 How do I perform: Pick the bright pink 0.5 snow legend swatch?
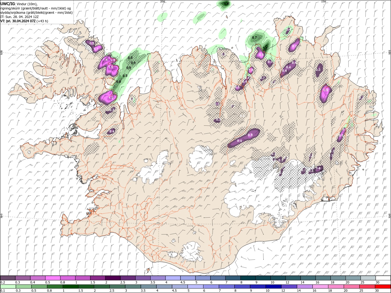pyautogui.click(x=53, y=278)
